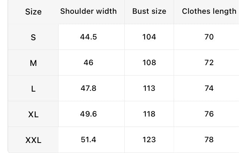Image resolution: width=239 pixels, height=153 pixels.
Task: Click the 113 bust size cell
Action: click(x=149, y=88)
